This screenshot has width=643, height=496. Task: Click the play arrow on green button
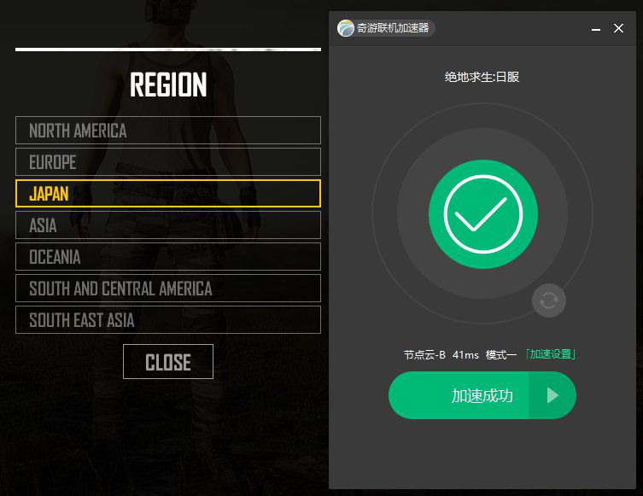(x=552, y=395)
